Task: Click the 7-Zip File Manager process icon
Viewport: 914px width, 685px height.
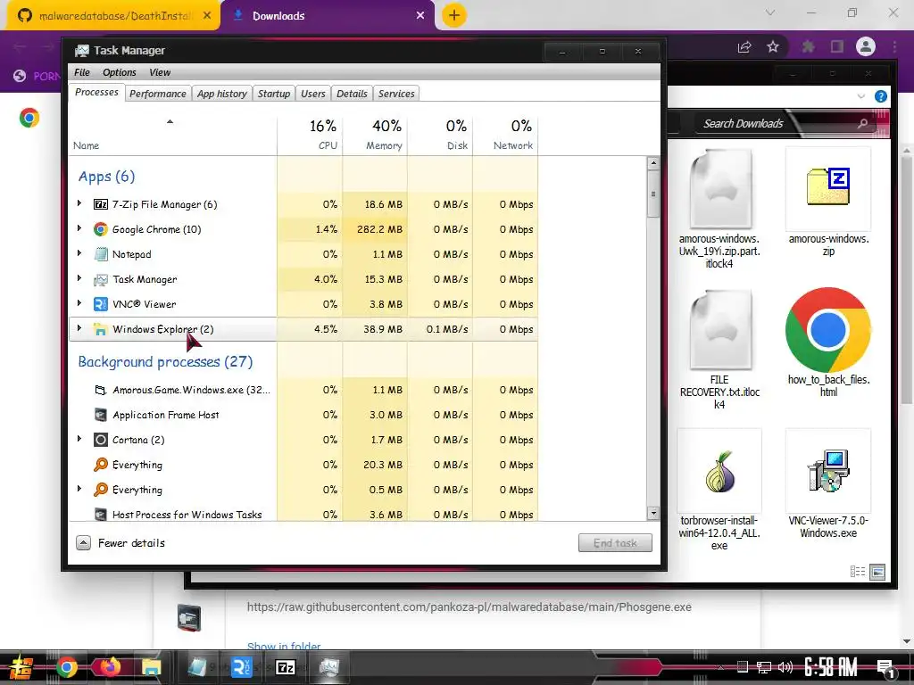Action: click(100, 204)
